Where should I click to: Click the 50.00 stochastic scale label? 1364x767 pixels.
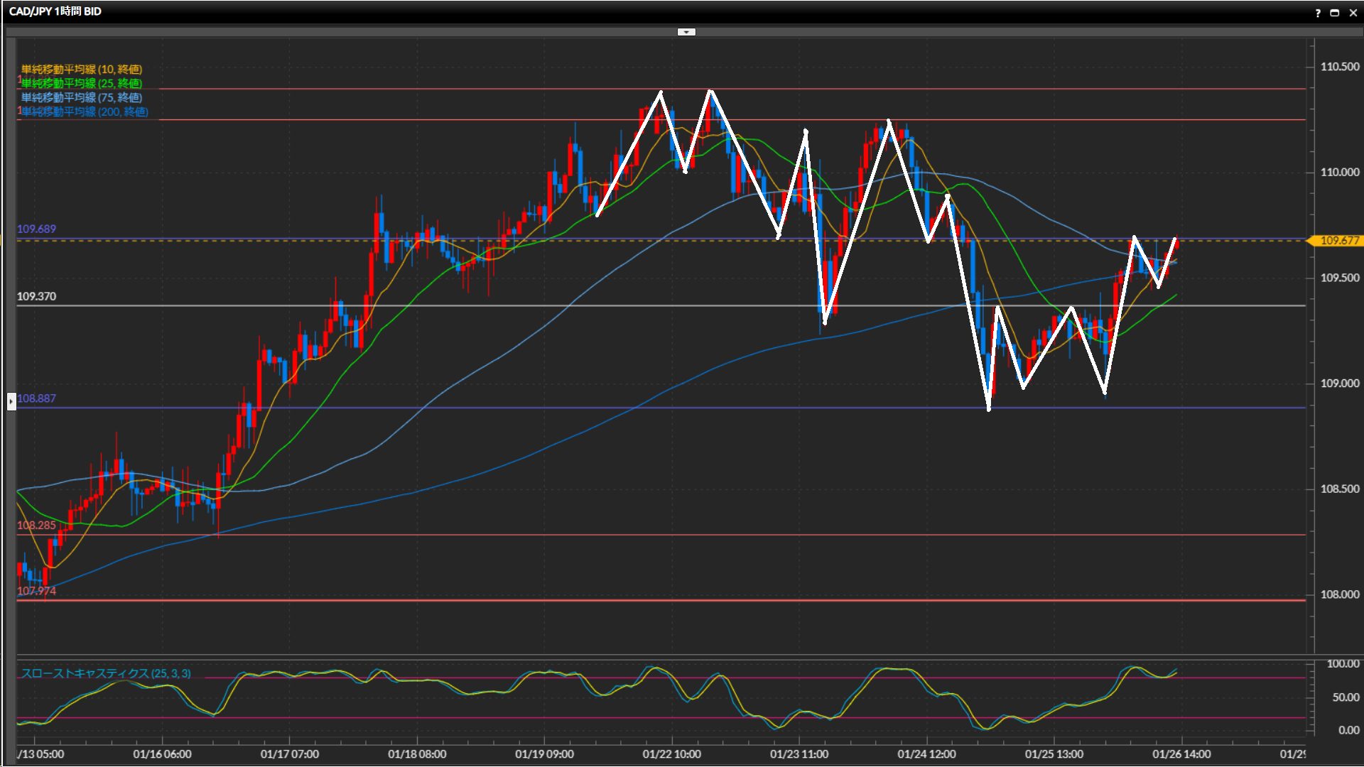1345,697
